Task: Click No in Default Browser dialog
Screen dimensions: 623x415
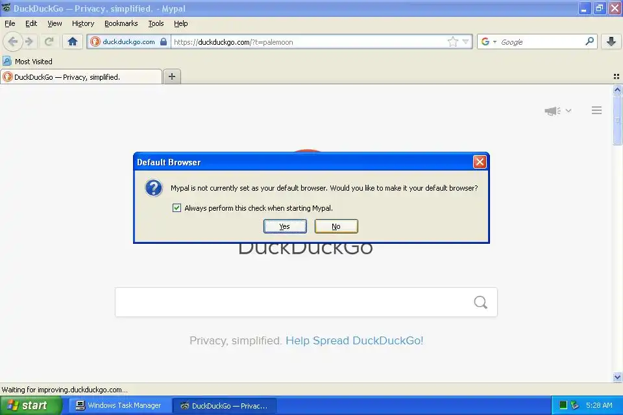Action: click(336, 226)
